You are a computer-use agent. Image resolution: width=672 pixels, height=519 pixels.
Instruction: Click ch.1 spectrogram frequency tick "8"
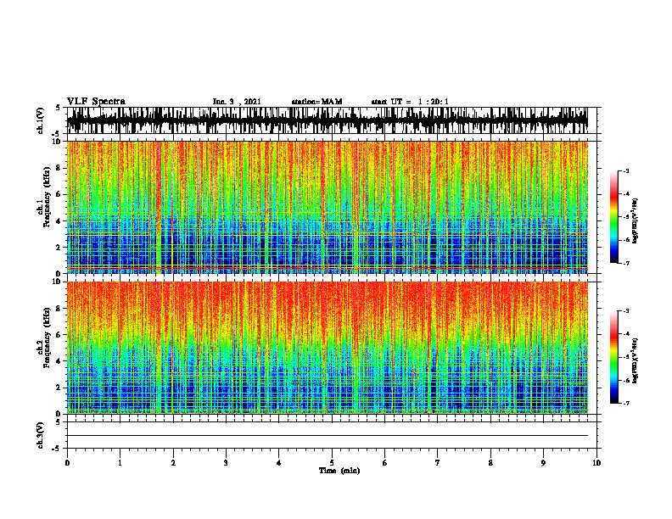click(59, 168)
